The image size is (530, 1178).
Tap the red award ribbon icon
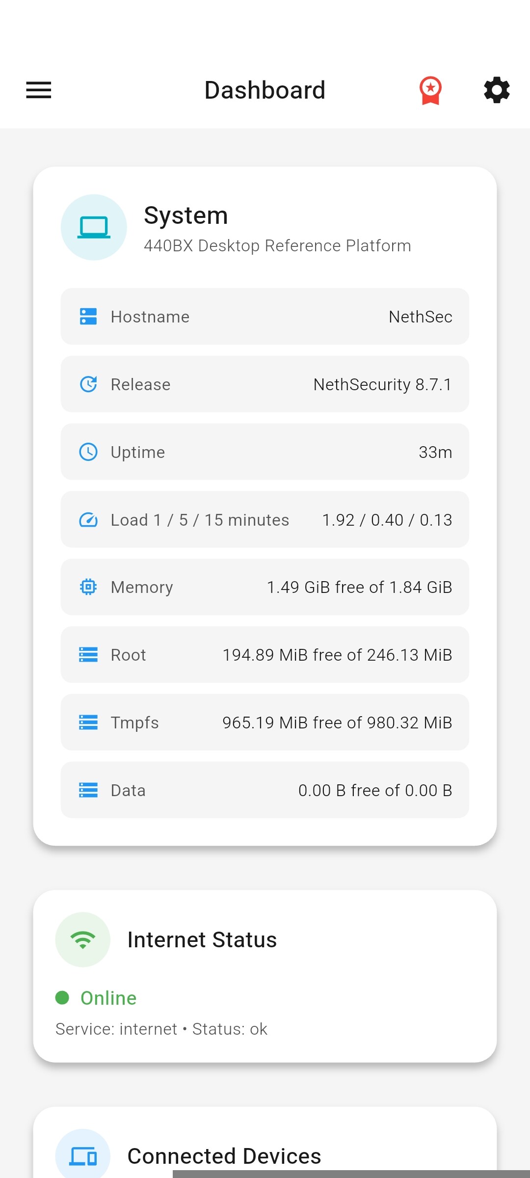(x=430, y=90)
